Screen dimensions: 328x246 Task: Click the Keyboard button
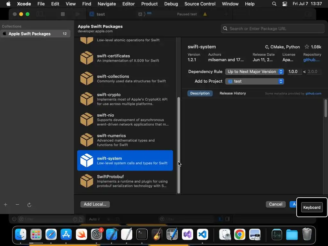[x=312, y=207]
